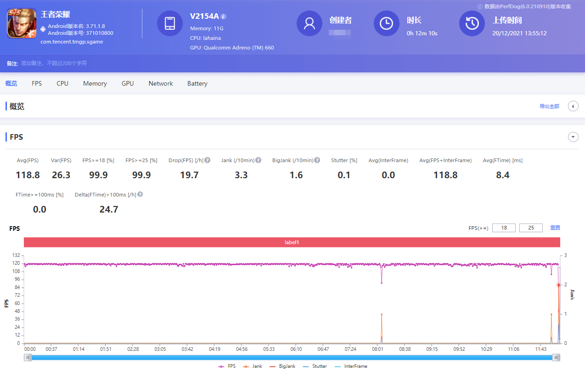
Task: Click the export all link
Action: pyautogui.click(x=549, y=106)
